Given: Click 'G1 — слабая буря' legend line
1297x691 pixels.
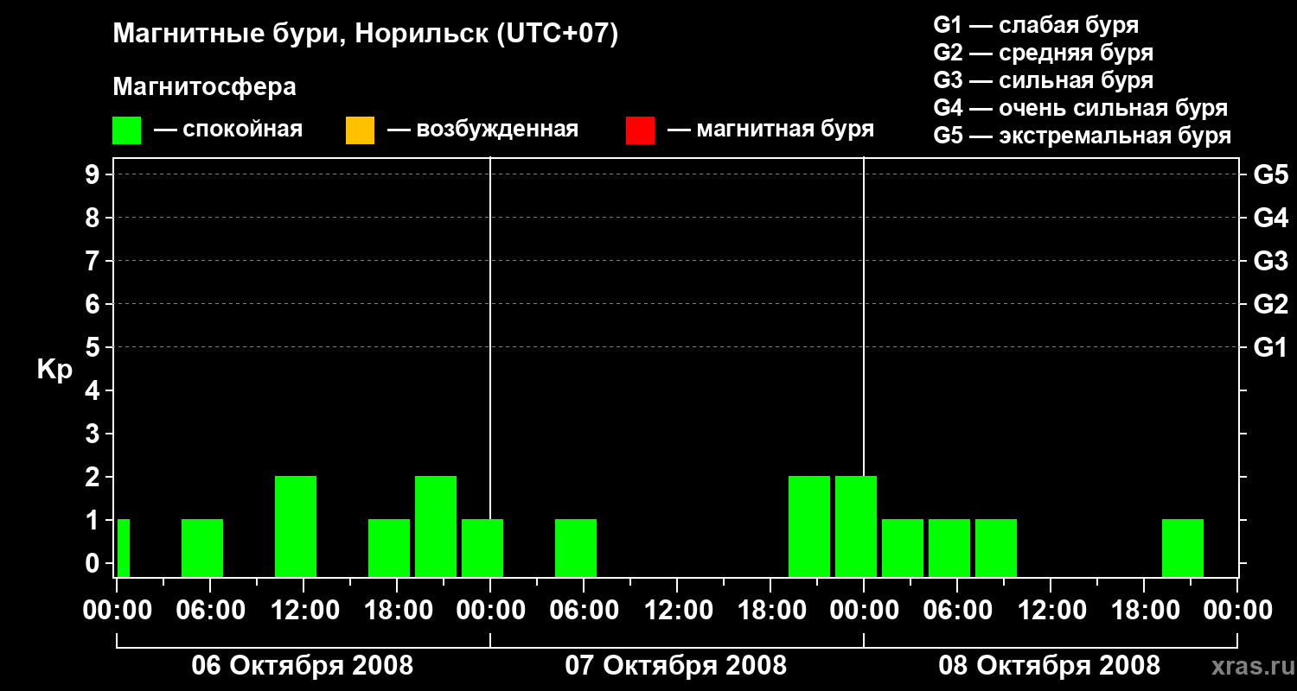Looking at the screenshot, I should click(x=1036, y=24).
